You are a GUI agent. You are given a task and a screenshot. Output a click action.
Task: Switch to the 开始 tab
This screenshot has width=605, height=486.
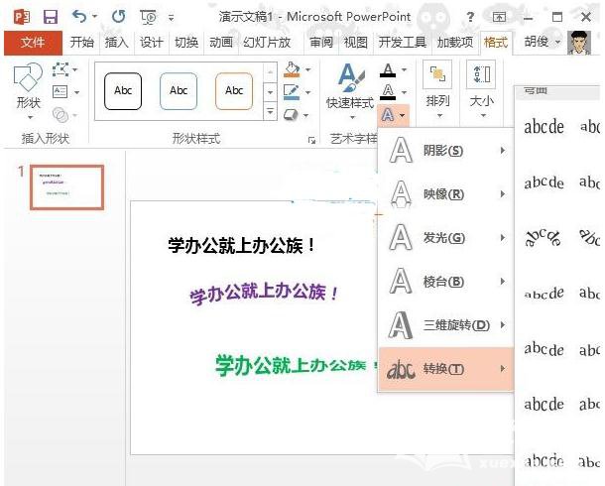click(81, 42)
